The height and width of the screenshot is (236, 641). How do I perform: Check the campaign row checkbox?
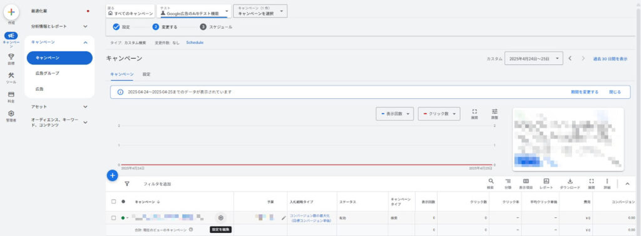click(114, 218)
